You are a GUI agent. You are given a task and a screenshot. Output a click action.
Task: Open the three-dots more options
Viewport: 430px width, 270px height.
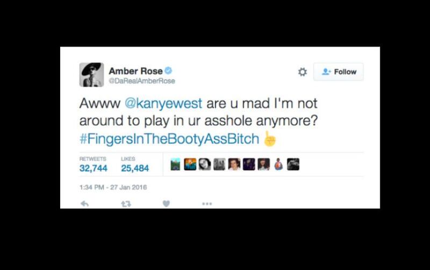pyautogui.click(x=207, y=204)
